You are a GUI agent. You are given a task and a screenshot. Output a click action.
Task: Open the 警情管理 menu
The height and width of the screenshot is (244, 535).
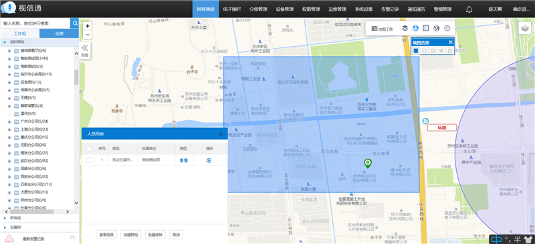tap(443, 9)
